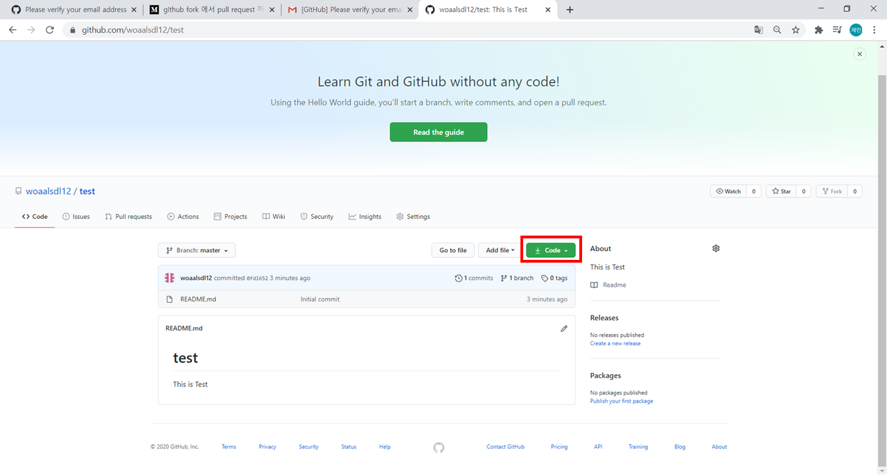Viewport: 887px width, 474px height.
Task: Open the Security repository tab
Action: [x=317, y=216]
